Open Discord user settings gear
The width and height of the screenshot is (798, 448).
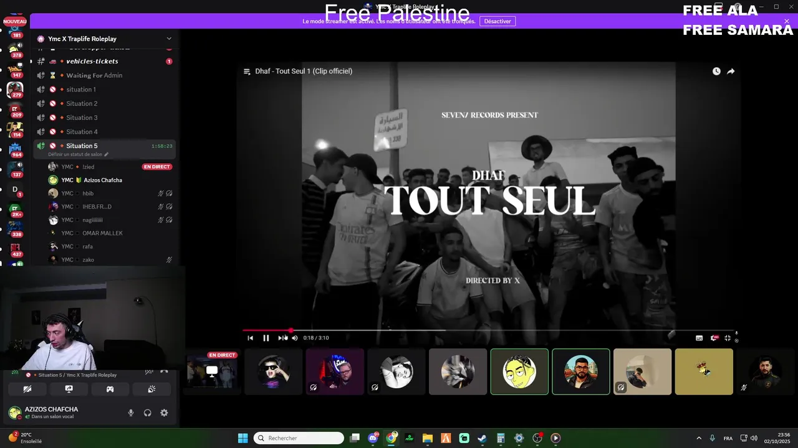point(164,413)
